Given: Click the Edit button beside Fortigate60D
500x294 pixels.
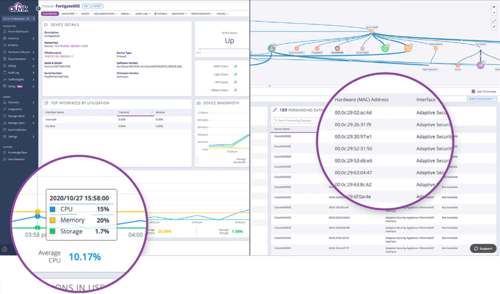Looking at the screenshot, I should (86, 6).
